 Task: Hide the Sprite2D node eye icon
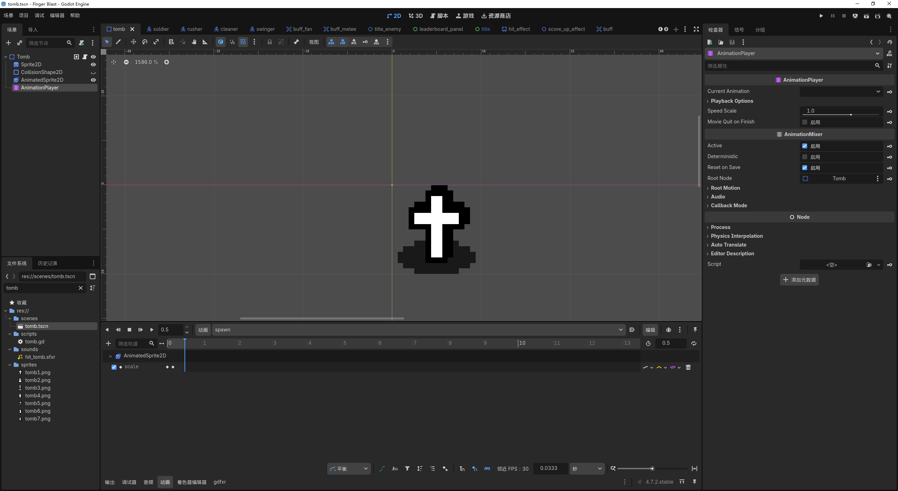point(93,65)
